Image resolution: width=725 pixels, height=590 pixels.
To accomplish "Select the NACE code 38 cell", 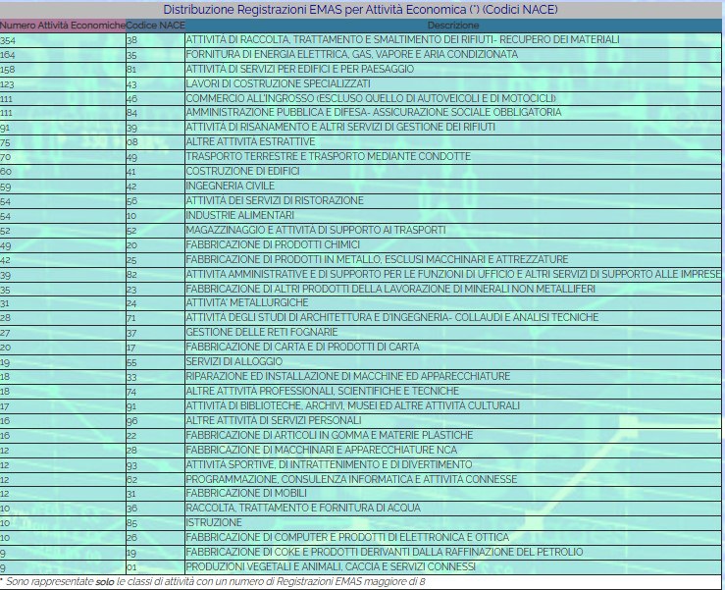I will [132, 40].
